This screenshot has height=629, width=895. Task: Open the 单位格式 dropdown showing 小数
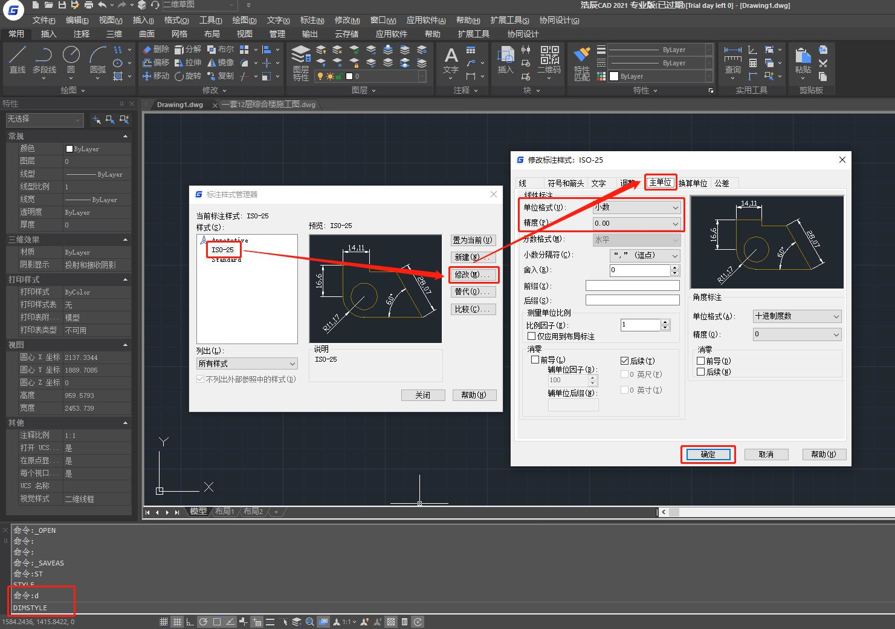(637, 207)
